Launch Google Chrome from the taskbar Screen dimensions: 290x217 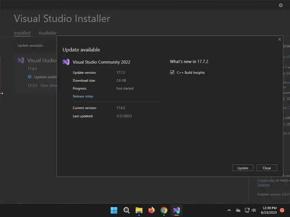(x=164, y=210)
